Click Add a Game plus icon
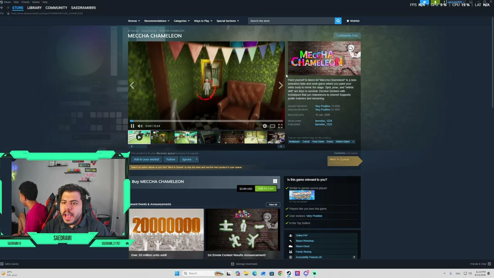494x278 pixels. pyautogui.click(x=2, y=264)
